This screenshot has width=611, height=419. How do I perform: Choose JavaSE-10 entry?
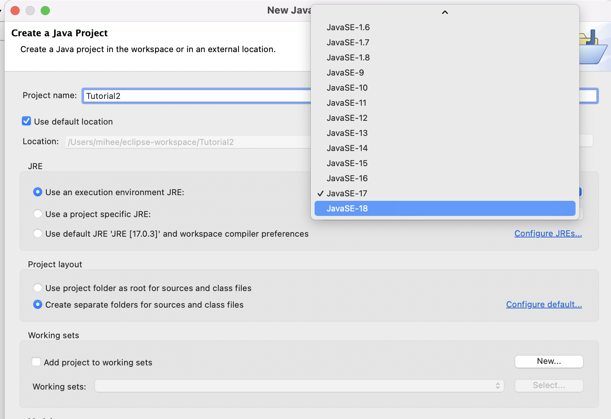tap(445, 88)
